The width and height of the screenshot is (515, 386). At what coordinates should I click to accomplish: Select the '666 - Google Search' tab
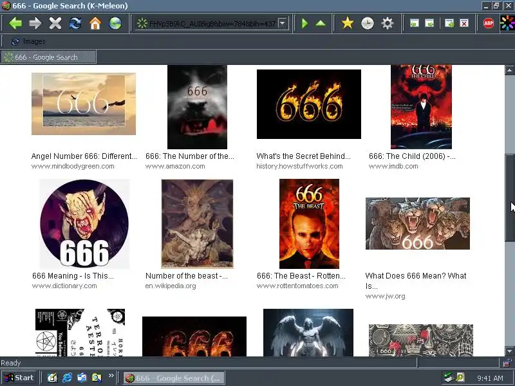pos(48,57)
